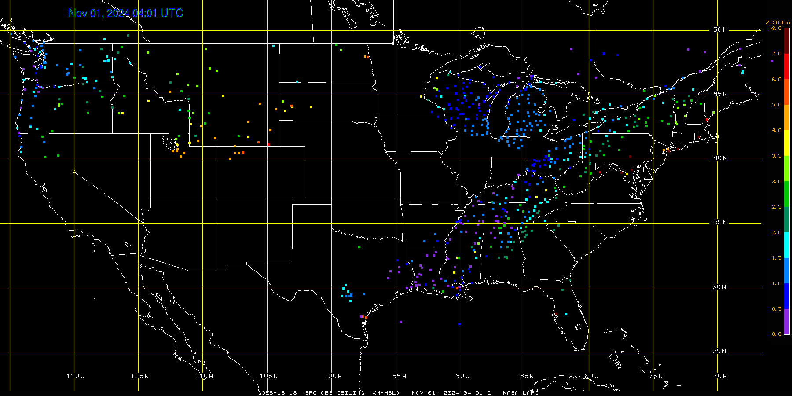Pick the 2.0 value on the color scale
This screenshot has width=792, height=396.
[777, 232]
